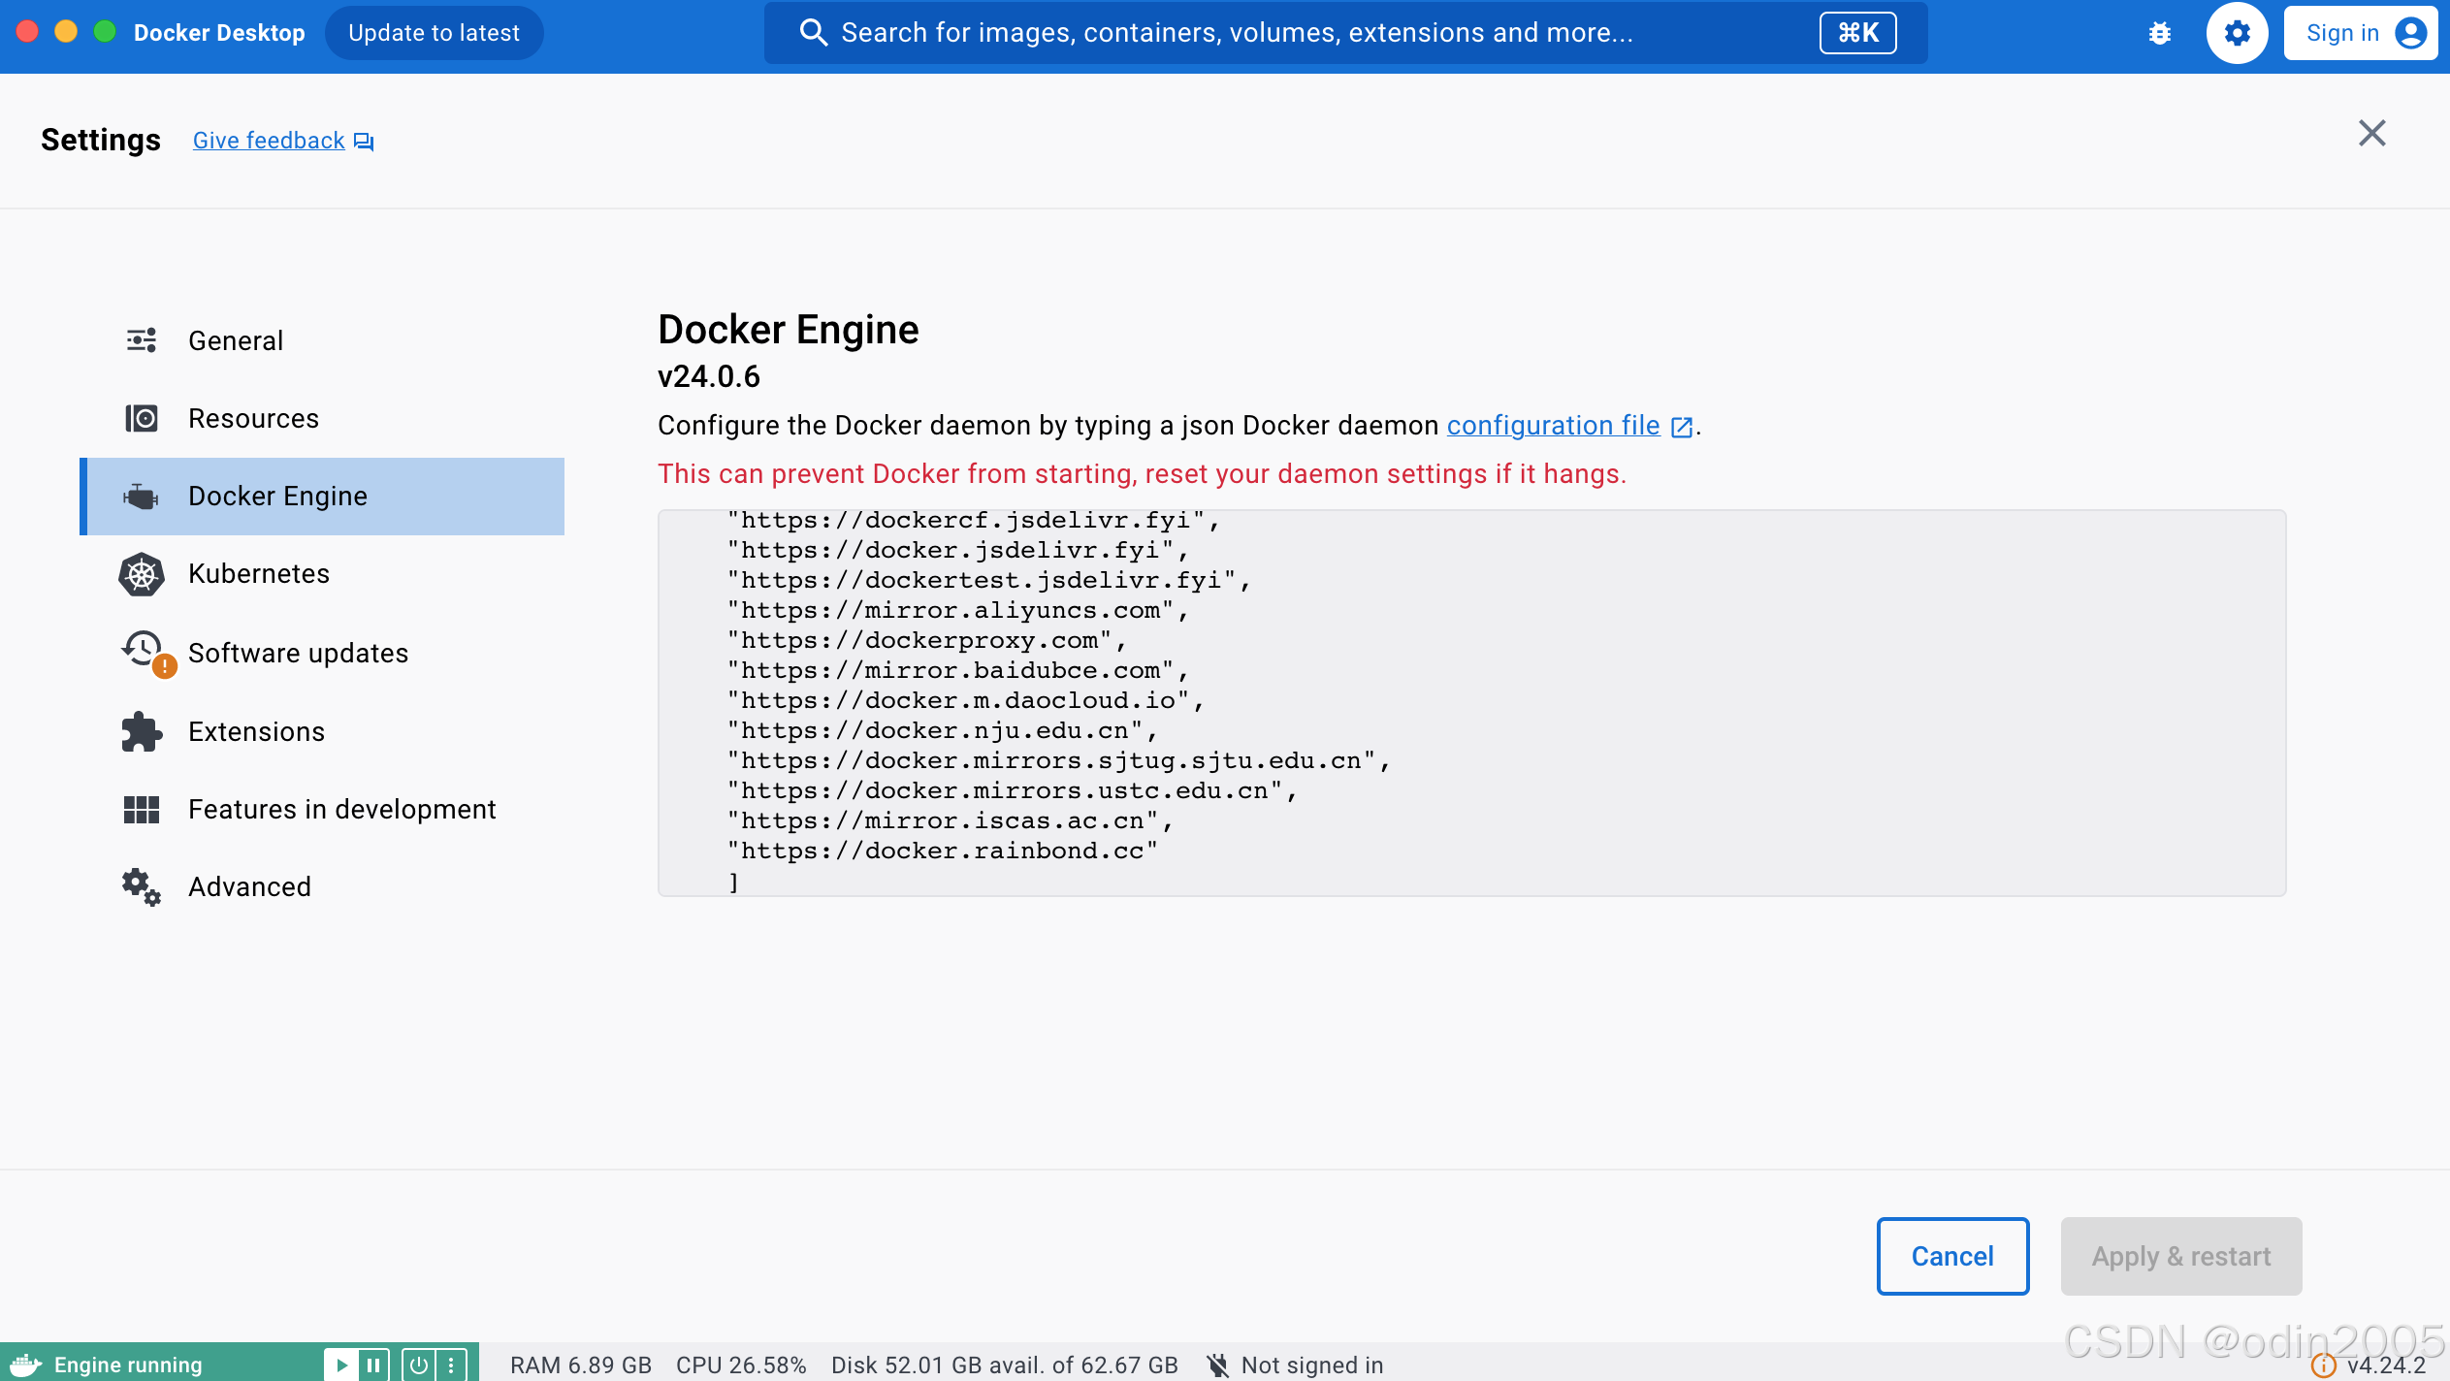Click the version update info icon
Image resolution: width=2450 pixels, height=1381 pixels.
pyautogui.click(x=2323, y=1365)
